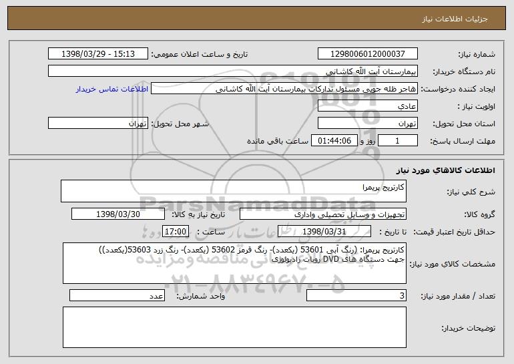Viewport: 514px width, 364px height.
Task: Click the label تاریخ و ساعت اعلان عمومی
Action: pos(200,54)
